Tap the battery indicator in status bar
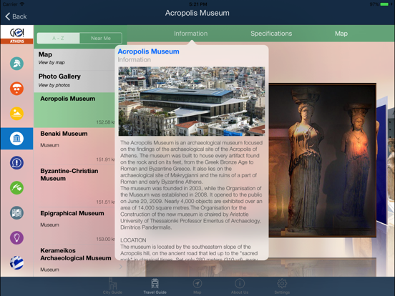The image size is (395, 296). pos(385,4)
